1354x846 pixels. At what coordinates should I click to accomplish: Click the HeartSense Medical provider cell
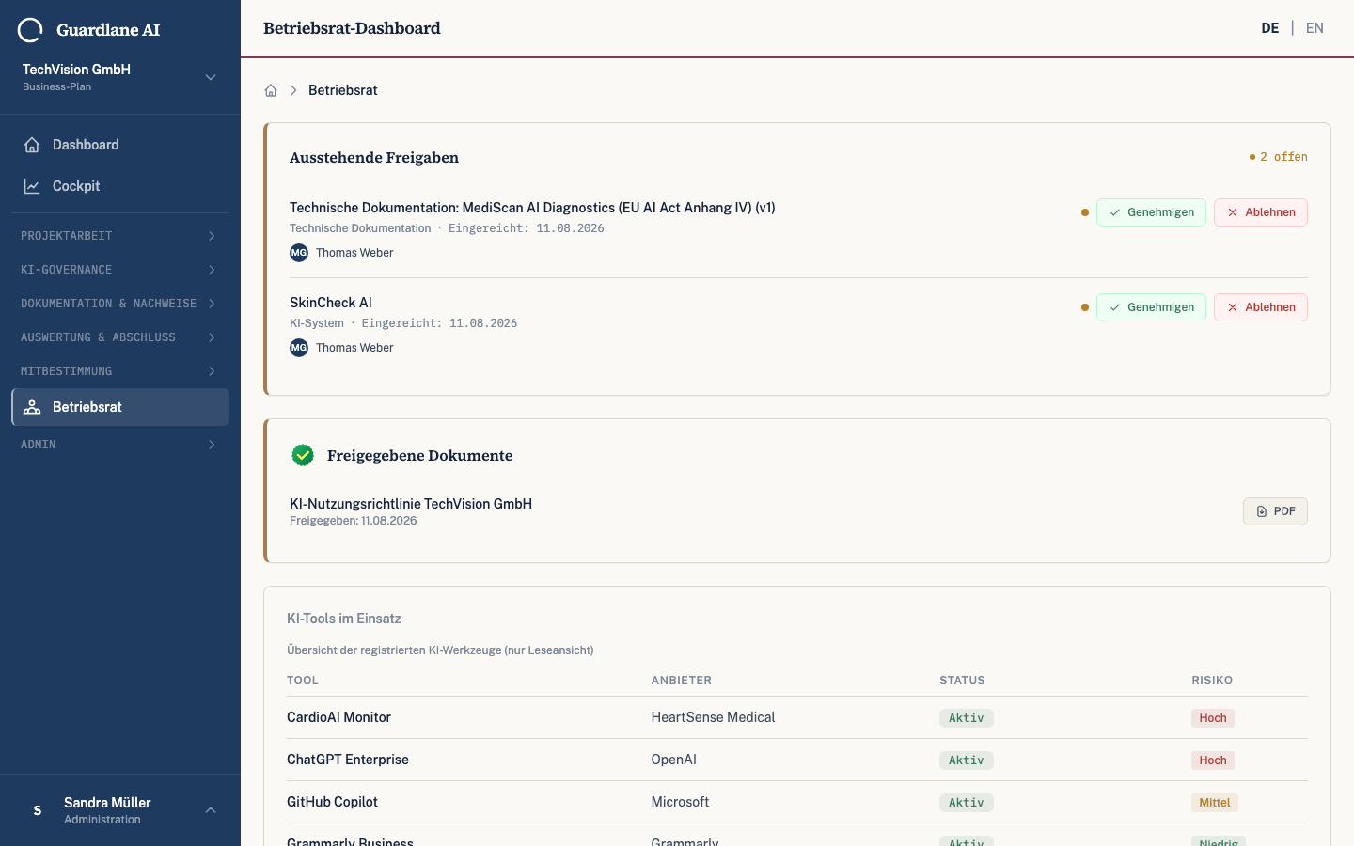tap(714, 717)
